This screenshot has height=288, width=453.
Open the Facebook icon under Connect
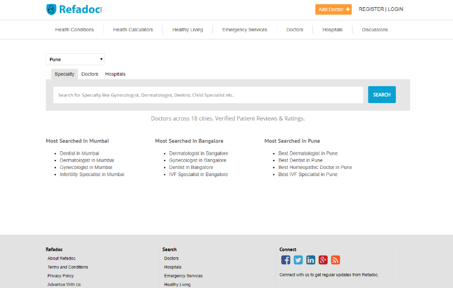pos(286,260)
